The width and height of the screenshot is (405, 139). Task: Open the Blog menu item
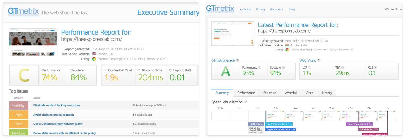(291, 10)
